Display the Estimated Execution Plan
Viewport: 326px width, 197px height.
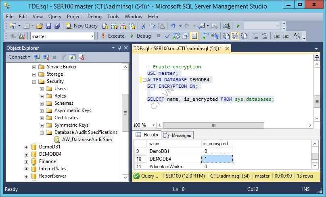coord(176,36)
